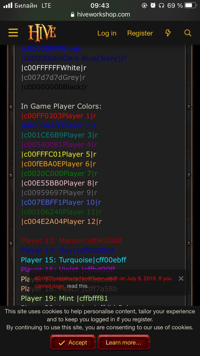The height and width of the screenshot is (356, 200).
Task: Open the search magnifier icon
Action: (188, 33)
